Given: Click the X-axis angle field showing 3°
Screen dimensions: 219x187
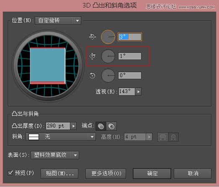Looking at the screenshot, I should pos(130,37).
